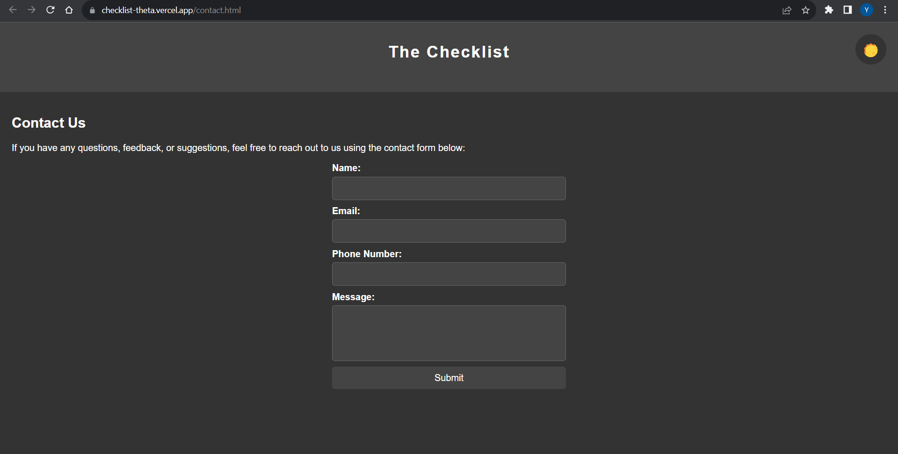Click inside the Email input field

click(x=449, y=231)
